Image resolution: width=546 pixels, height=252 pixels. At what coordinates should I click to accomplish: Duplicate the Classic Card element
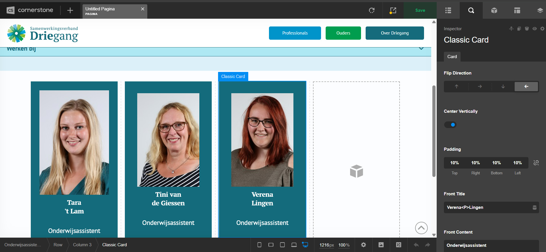click(519, 29)
